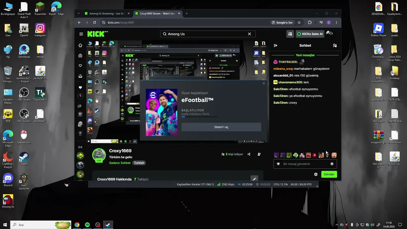The width and height of the screenshot is (407, 229).
Task: Open the chat identity shield icon
Action: click(x=279, y=164)
